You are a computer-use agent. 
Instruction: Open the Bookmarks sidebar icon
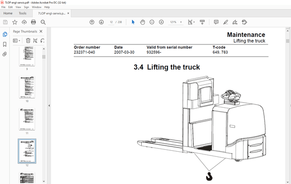5,44
